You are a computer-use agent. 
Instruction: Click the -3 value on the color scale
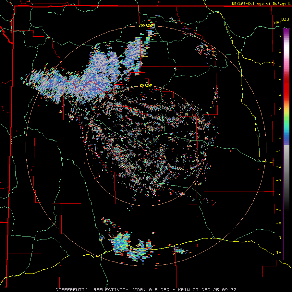pos(279,180)
